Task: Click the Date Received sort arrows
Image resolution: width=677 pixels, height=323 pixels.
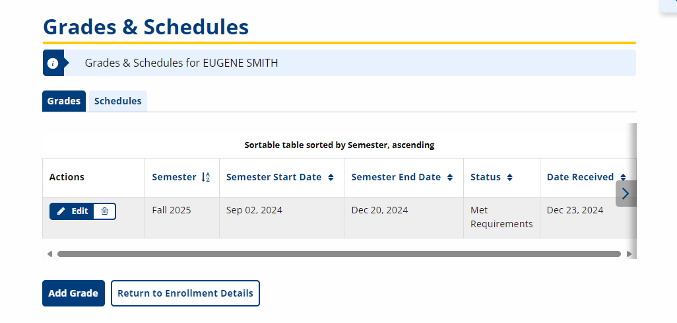Action: click(x=623, y=177)
